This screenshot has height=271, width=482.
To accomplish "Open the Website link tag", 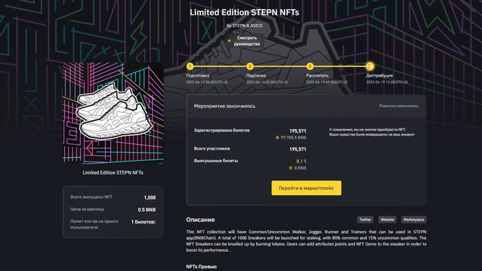I will click(x=387, y=219).
